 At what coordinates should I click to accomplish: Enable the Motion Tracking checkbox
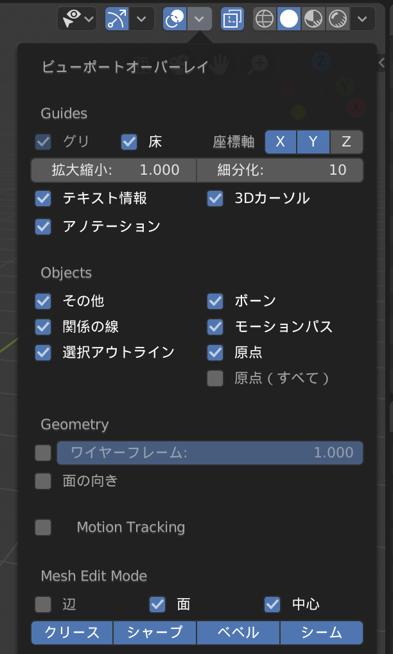coord(43,527)
